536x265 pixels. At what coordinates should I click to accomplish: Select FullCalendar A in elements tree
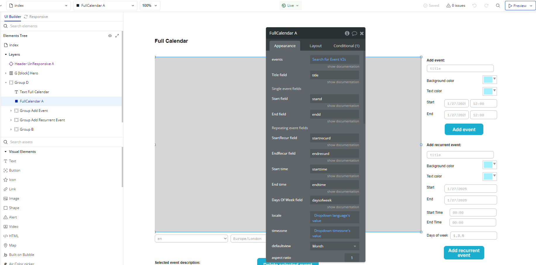click(x=32, y=101)
